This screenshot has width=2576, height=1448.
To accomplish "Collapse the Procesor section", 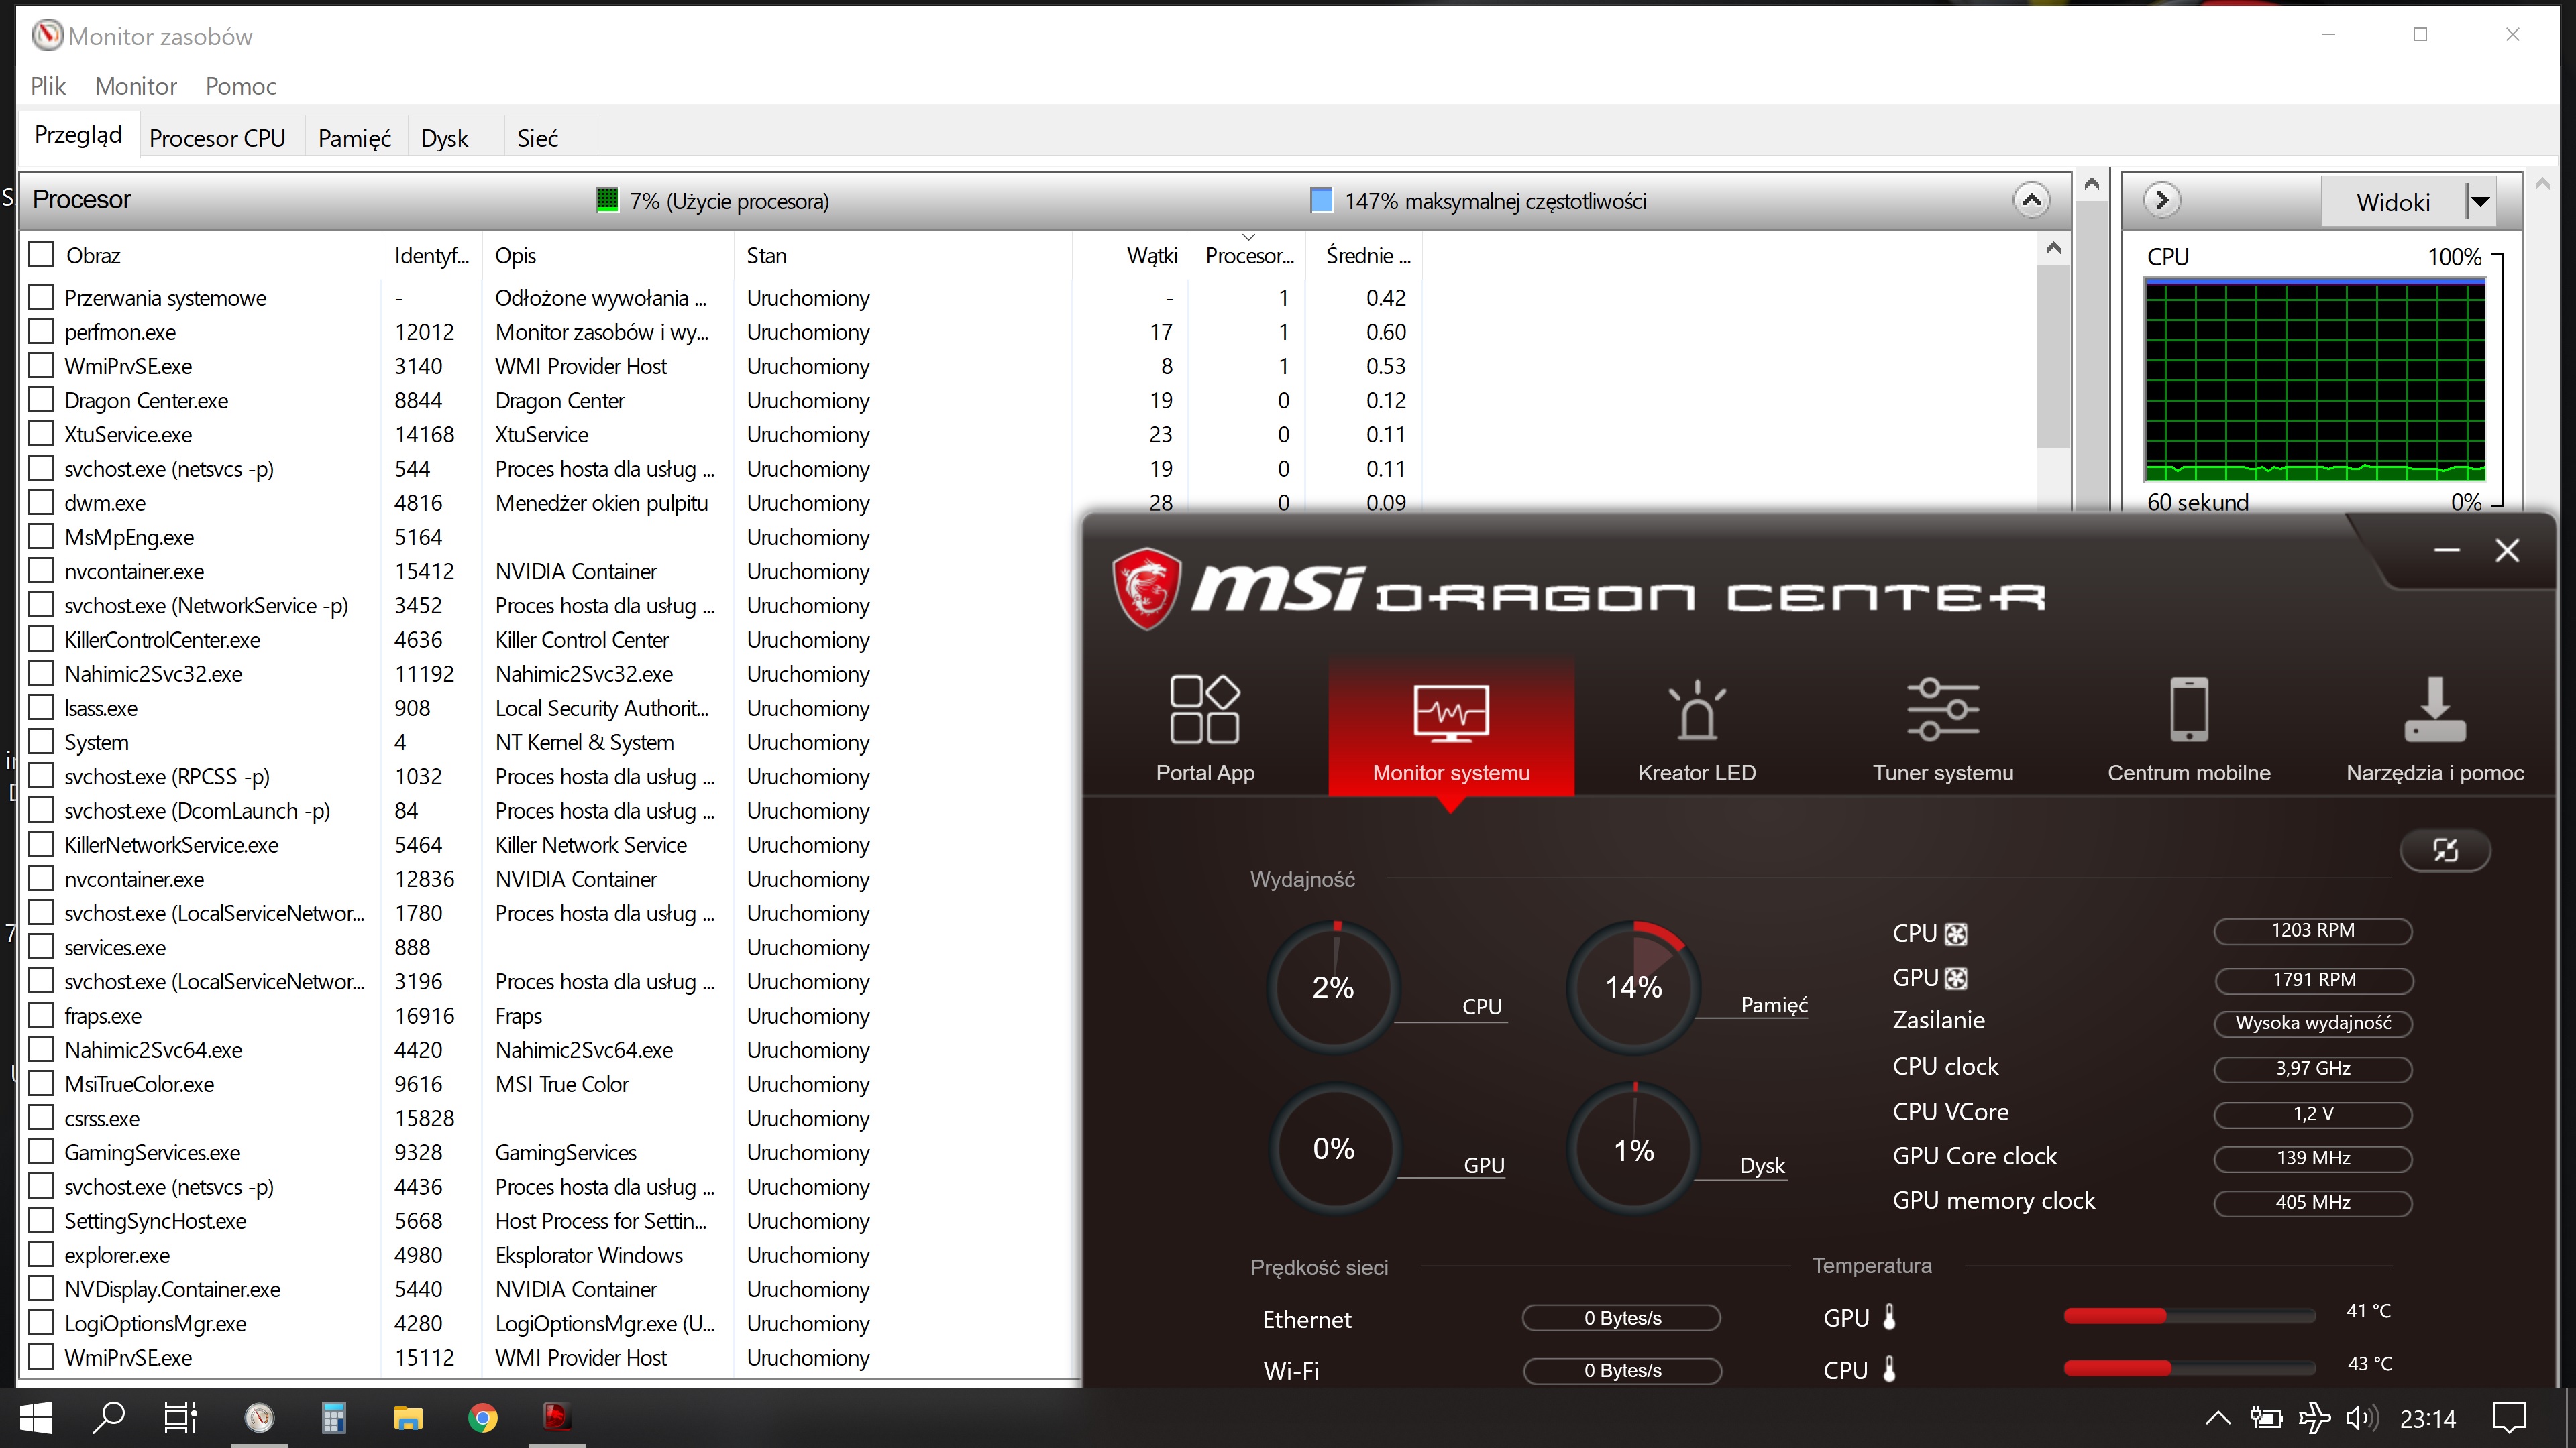I will [2030, 200].
